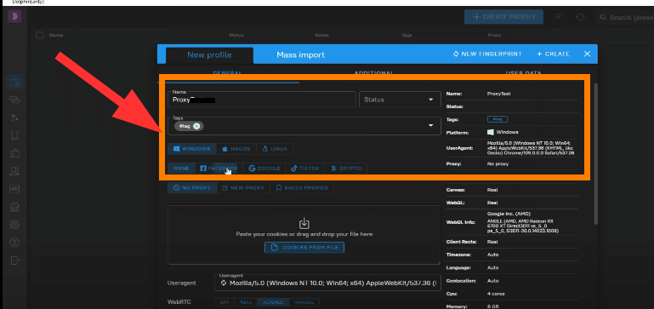Open the filter icon beside Create Profile
This screenshot has height=309, width=654.
coord(559,17)
